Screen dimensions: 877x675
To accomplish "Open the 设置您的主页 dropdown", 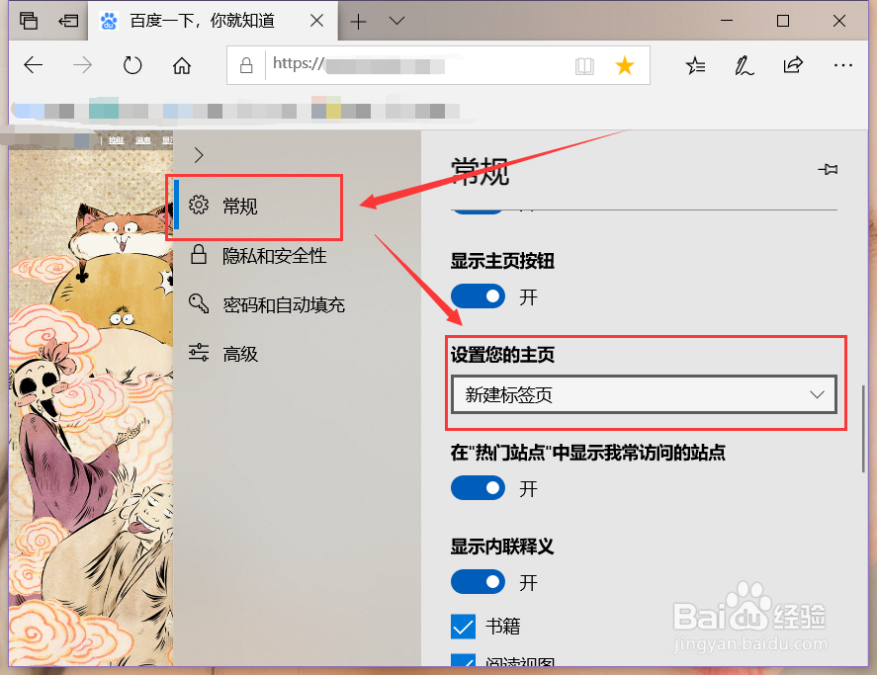I will 644,395.
